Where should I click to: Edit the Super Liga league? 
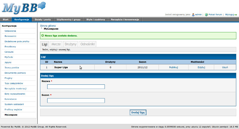[x=201, y=67]
